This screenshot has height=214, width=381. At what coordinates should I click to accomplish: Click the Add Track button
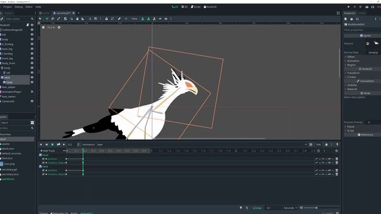[x=48, y=150]
